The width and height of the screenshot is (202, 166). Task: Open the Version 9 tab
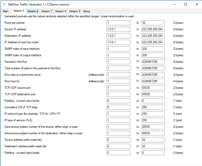click(75, 11)
